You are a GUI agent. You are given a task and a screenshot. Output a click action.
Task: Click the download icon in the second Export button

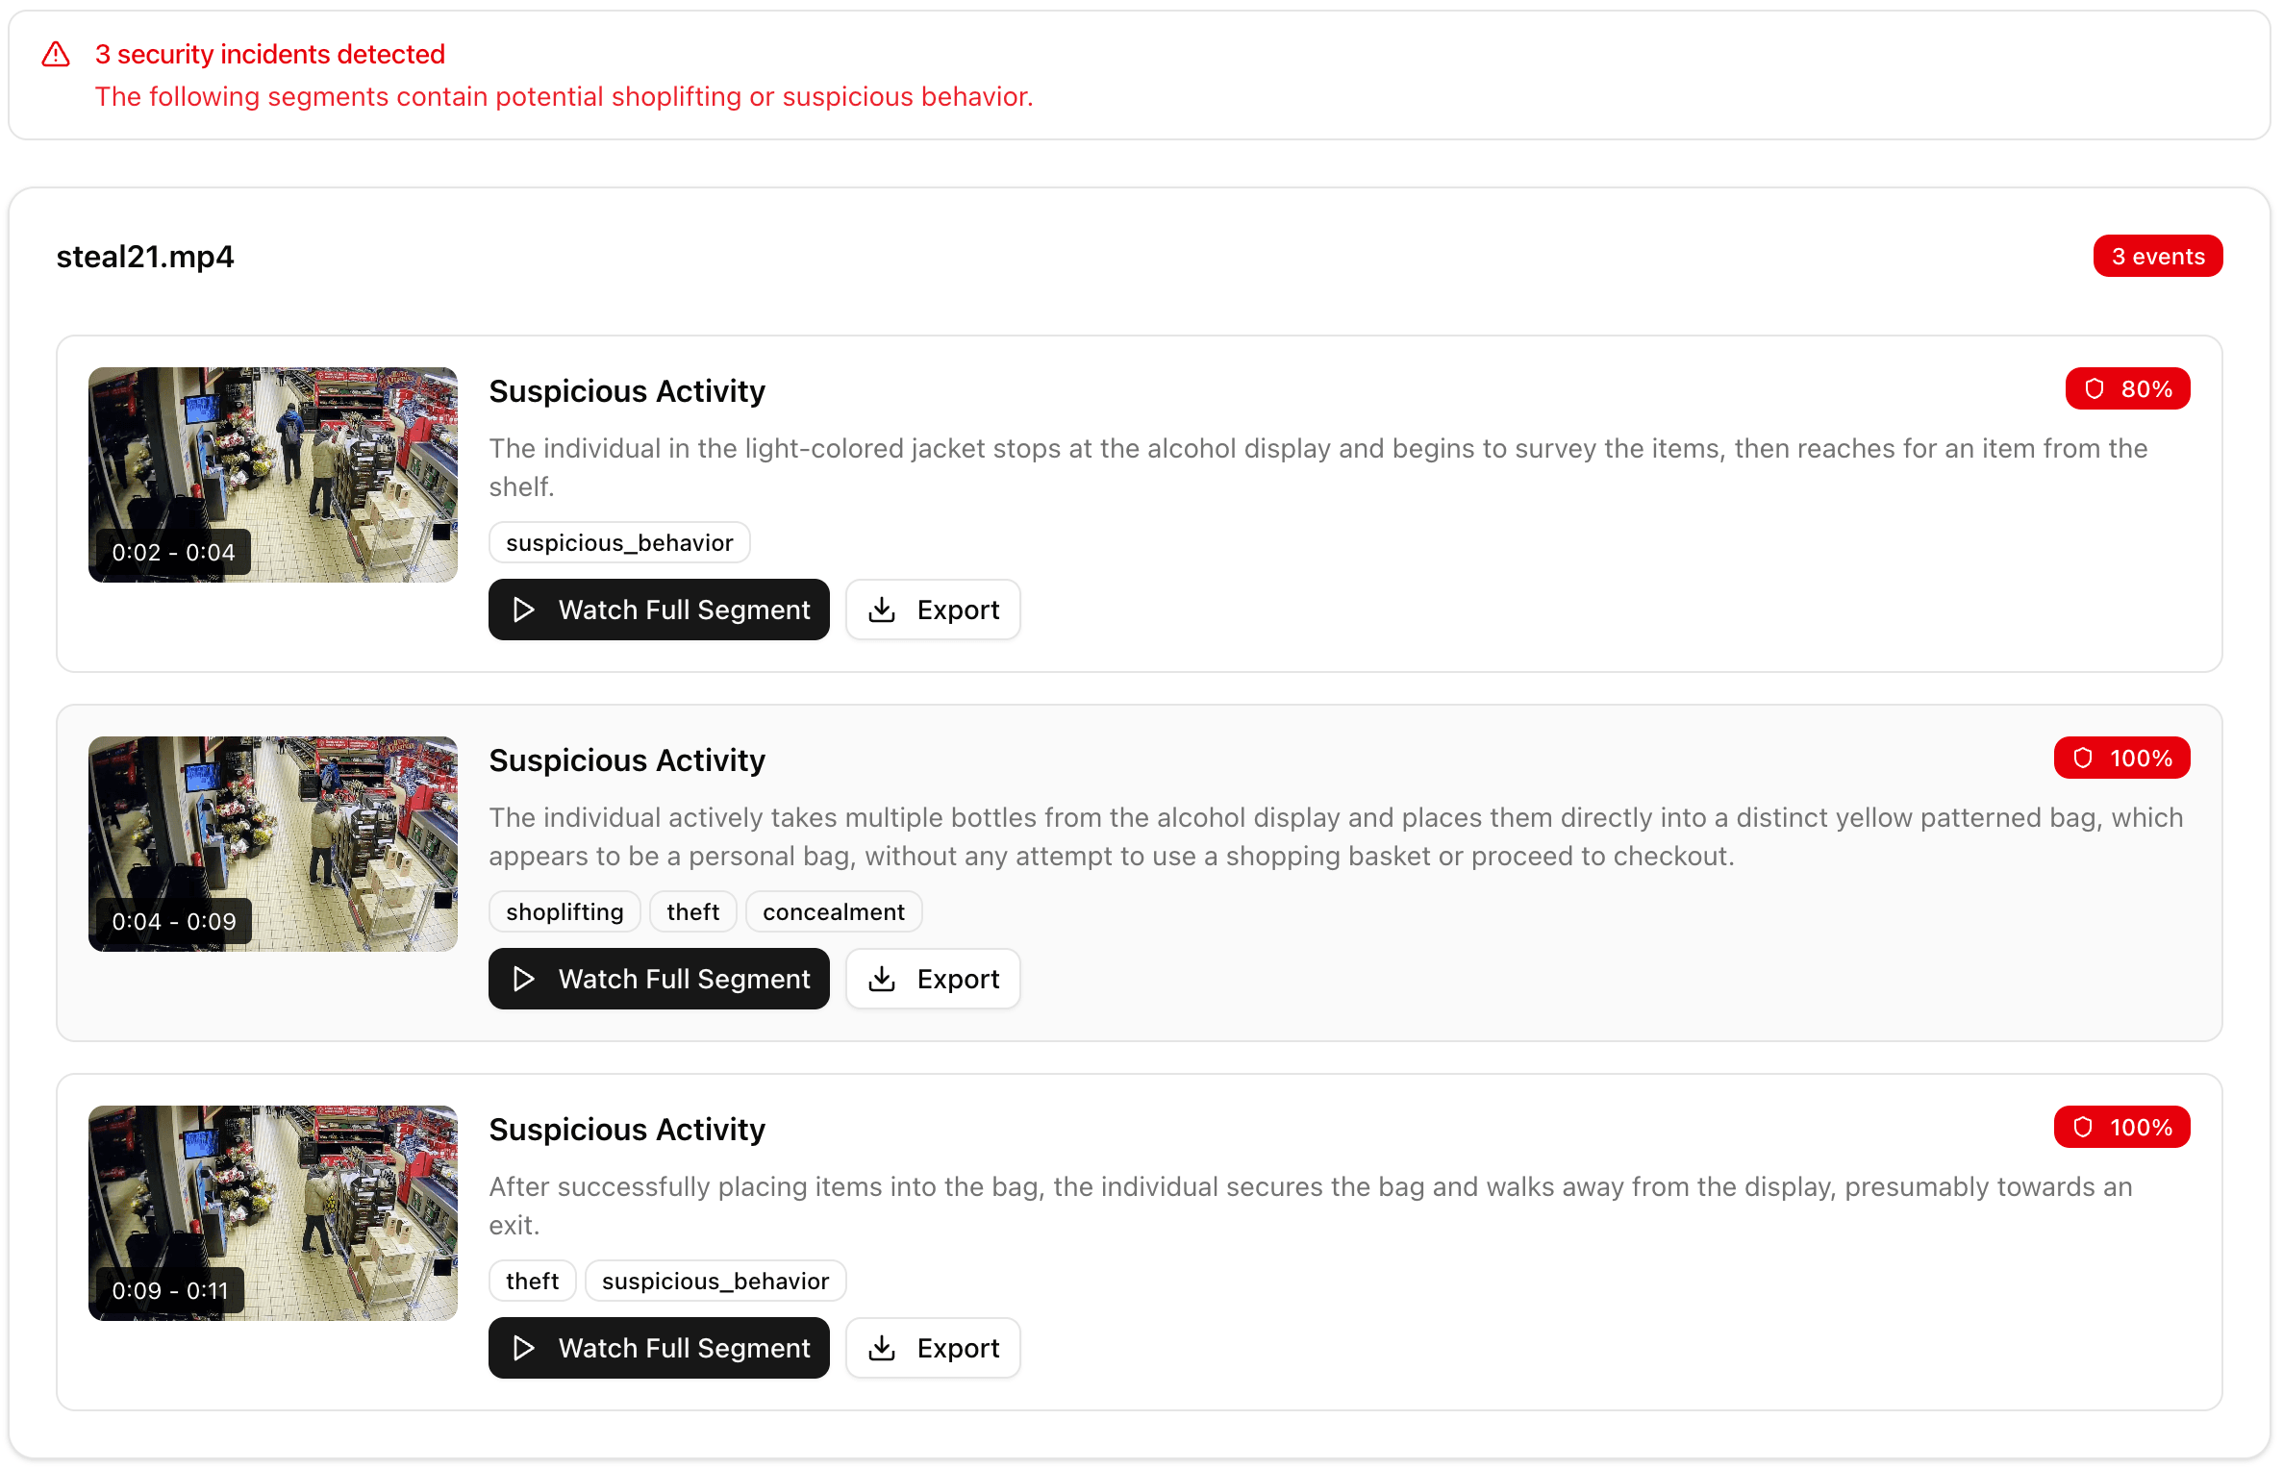(x=882, y=979)
